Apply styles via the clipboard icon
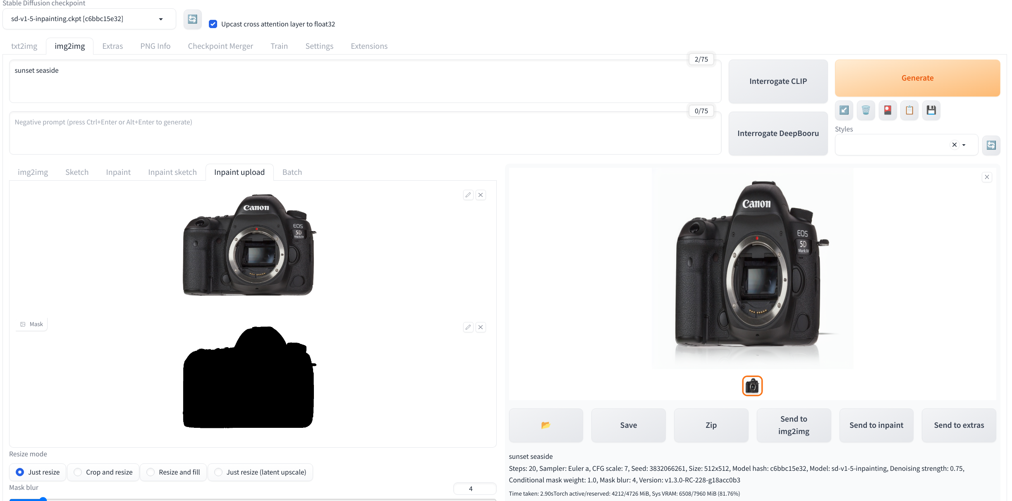 [909, 110]
